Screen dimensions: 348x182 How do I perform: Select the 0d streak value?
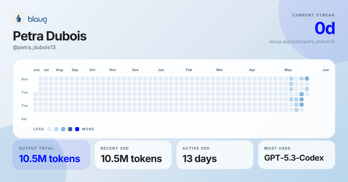[x=325, y=28]
